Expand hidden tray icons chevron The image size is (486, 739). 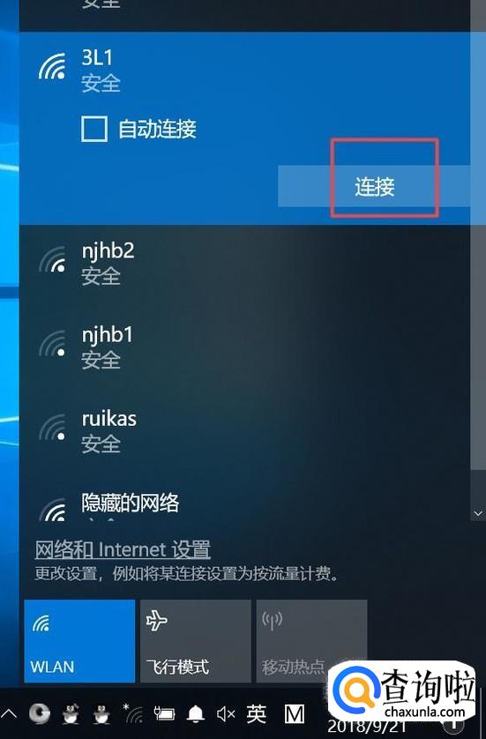(x=10, y=714)
